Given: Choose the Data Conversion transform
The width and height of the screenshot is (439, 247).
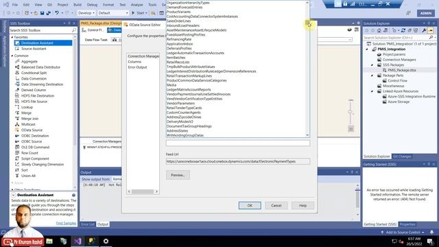Looking at the screenshot, I should click(34, 79).
